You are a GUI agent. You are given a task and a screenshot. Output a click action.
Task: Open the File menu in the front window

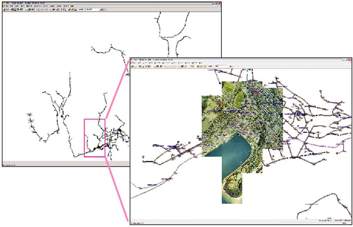click(x=135, y=63)
